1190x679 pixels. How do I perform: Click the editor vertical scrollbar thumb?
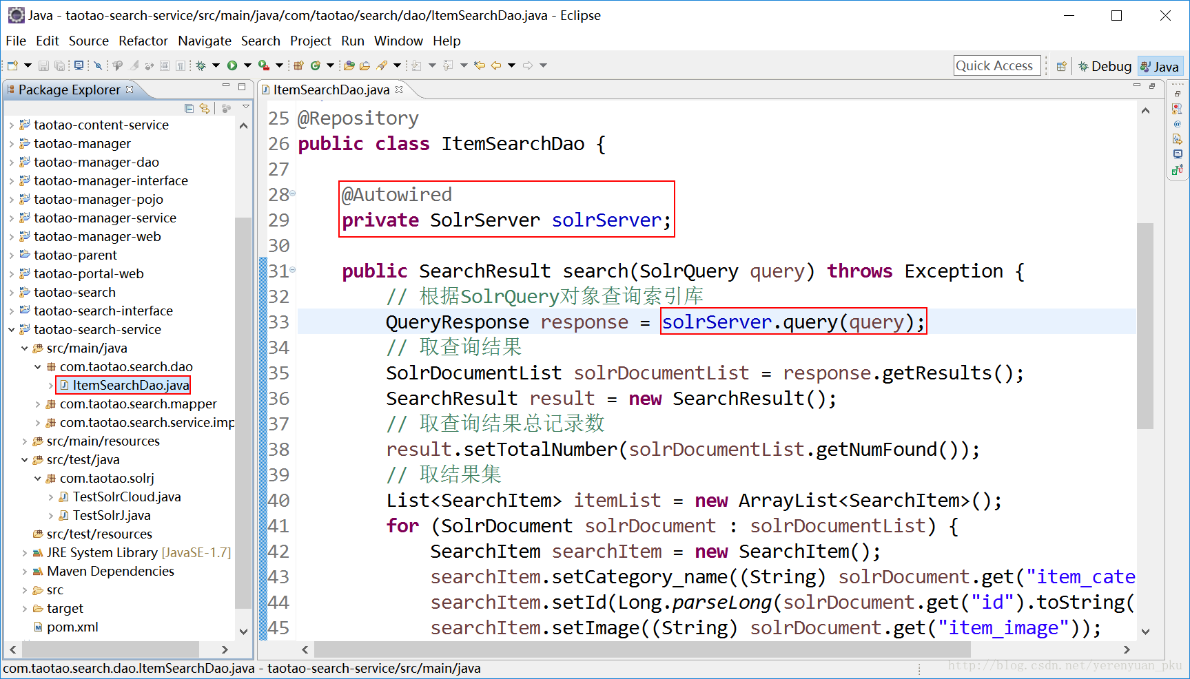point(1145,326)
